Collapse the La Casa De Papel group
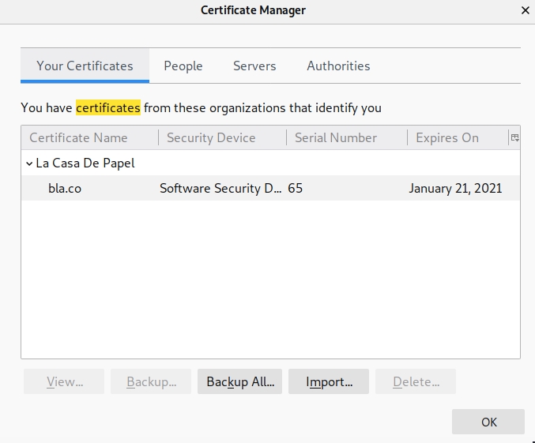 point(29,163)
